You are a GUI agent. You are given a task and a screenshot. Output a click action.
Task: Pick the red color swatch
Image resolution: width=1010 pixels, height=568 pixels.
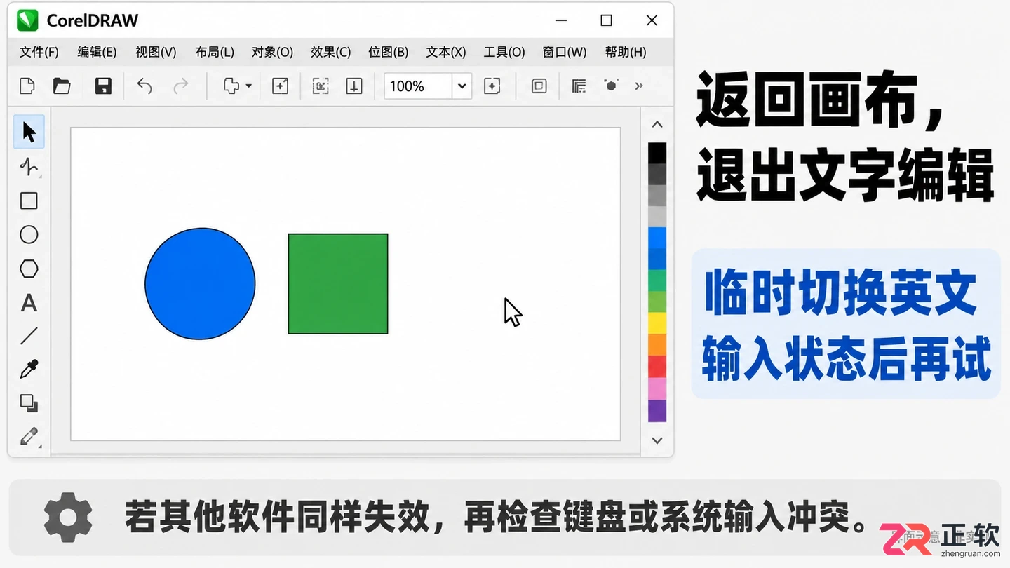coord(657,366)
